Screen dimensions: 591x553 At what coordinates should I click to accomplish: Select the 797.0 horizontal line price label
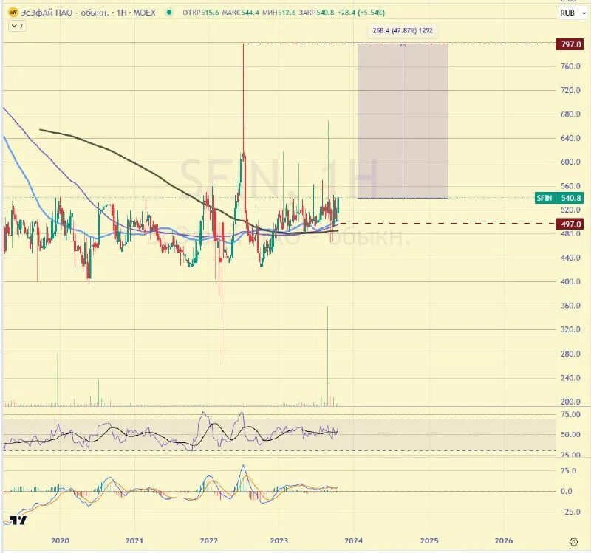click(x=570, y=44)
